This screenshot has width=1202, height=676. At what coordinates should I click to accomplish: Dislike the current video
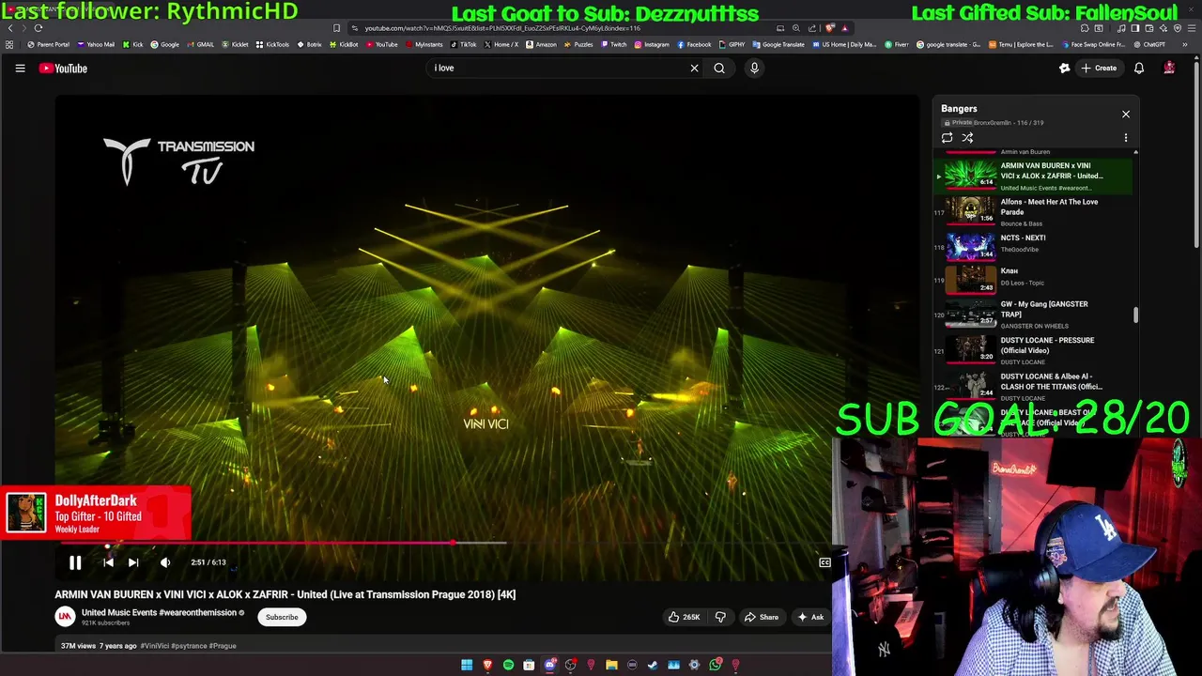720,617
